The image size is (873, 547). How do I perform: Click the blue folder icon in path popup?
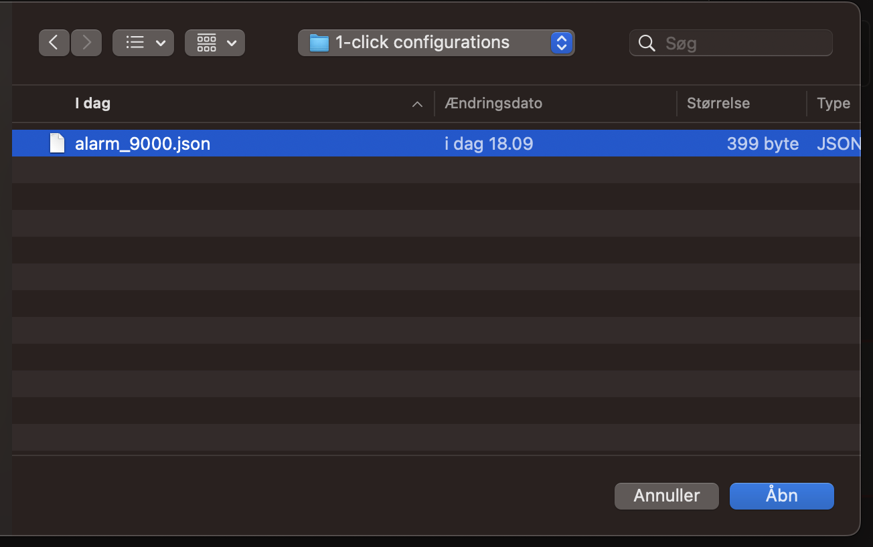[319, 43]
